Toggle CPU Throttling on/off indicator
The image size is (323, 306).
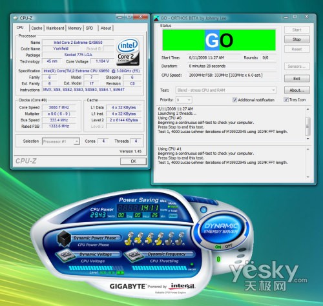[x=191, y=265]
